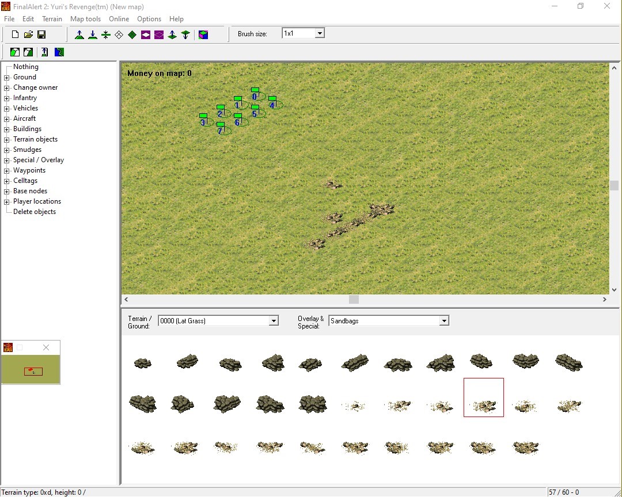The image size is (622, 497).
Task: Open the Help menu
Action: [x=176, y=18]
